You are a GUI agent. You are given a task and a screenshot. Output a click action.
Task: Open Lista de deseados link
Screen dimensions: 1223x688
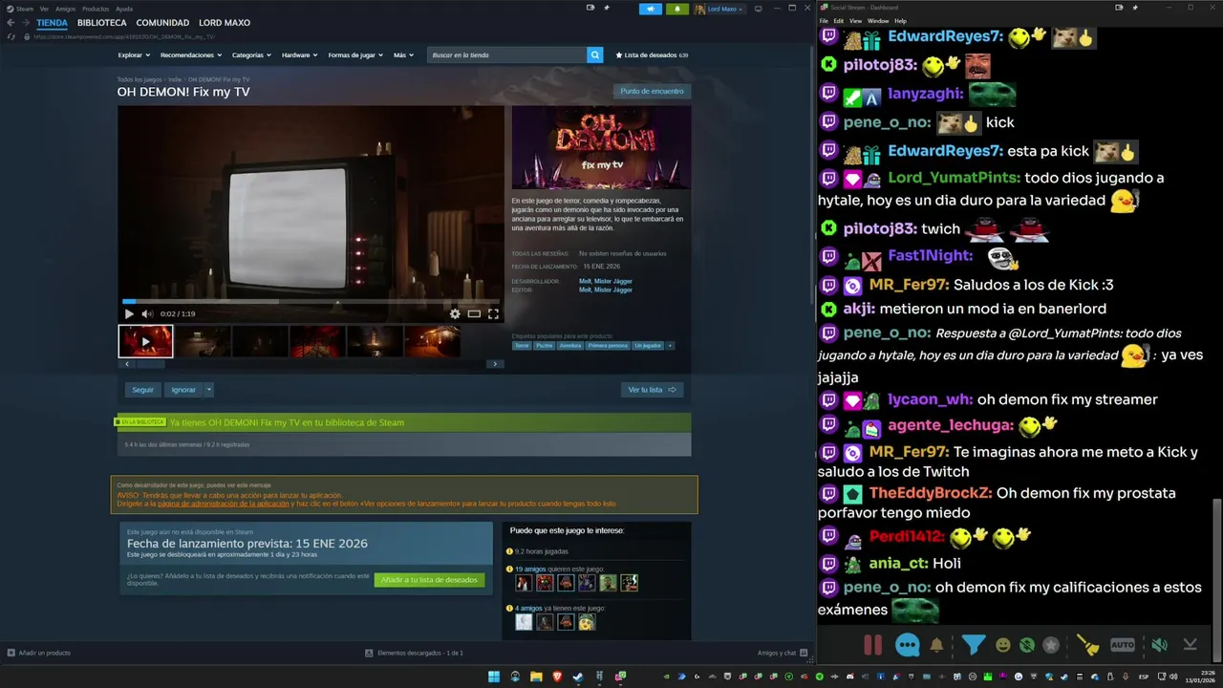pos(652,55)
